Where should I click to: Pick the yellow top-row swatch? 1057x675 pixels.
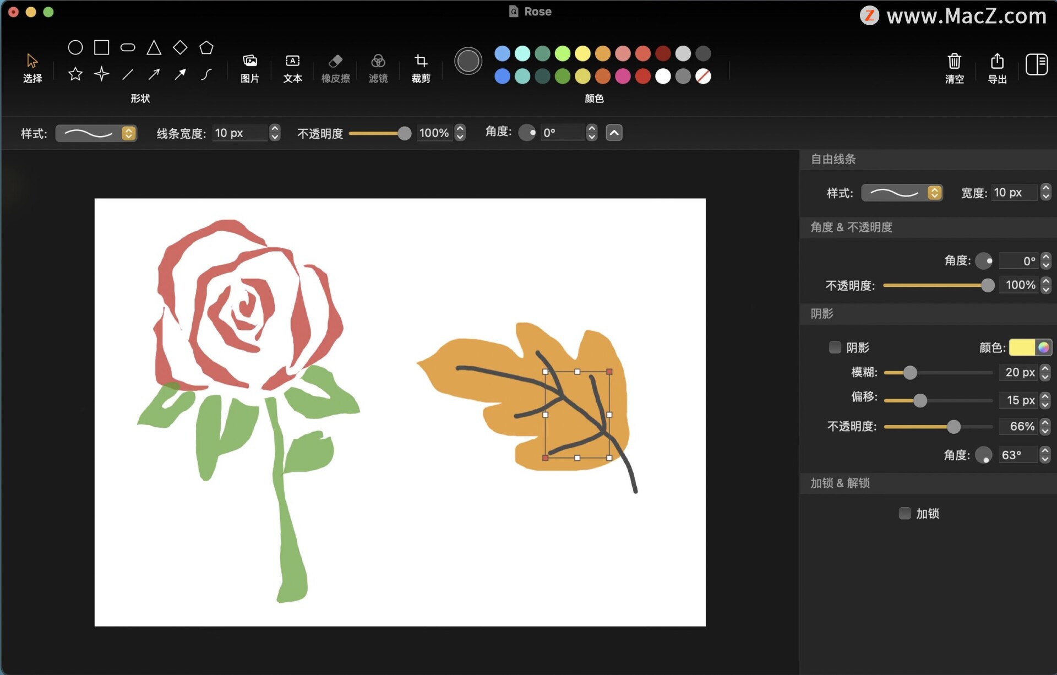(x=582, y=53)
